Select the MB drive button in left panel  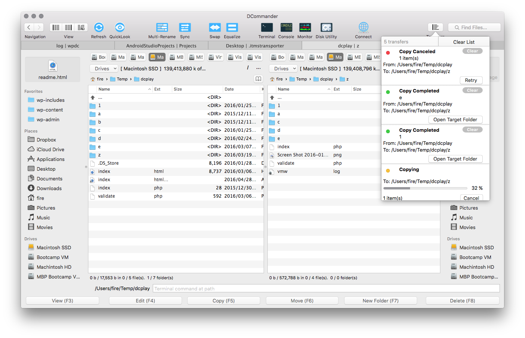click(176, 57)
